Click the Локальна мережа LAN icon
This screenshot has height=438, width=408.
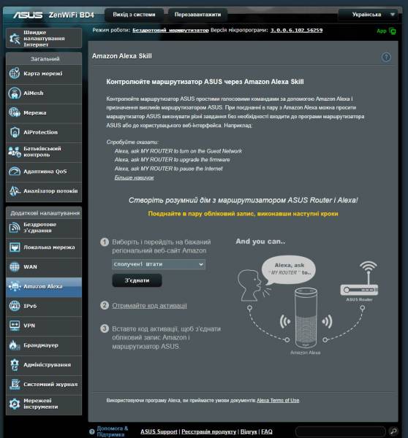(15, 247)
